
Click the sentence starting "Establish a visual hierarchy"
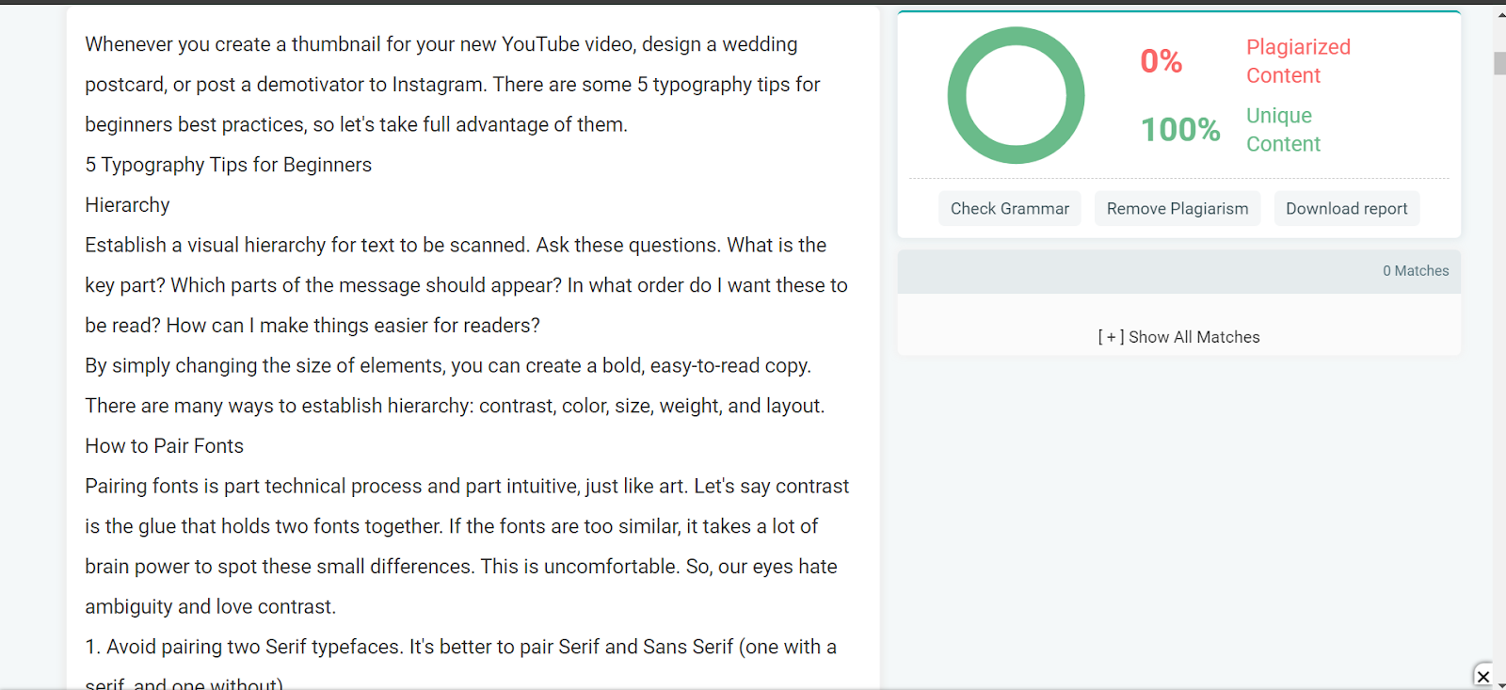(308, 246)
